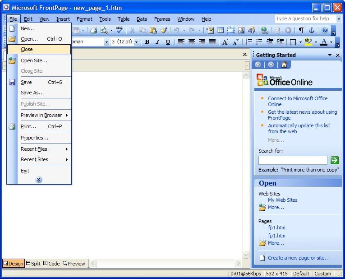Switch to Split view
This screenshot has height=279, width=345.
click(33, 263)
